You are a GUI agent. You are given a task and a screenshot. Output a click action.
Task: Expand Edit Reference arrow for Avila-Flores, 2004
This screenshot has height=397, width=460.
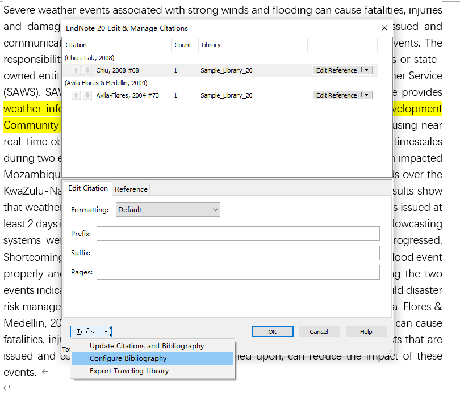point(366,95)
